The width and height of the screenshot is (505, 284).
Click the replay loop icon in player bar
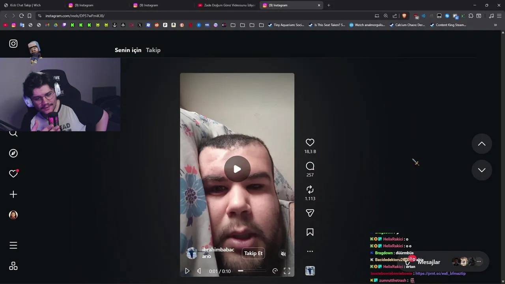coord(275,271)
